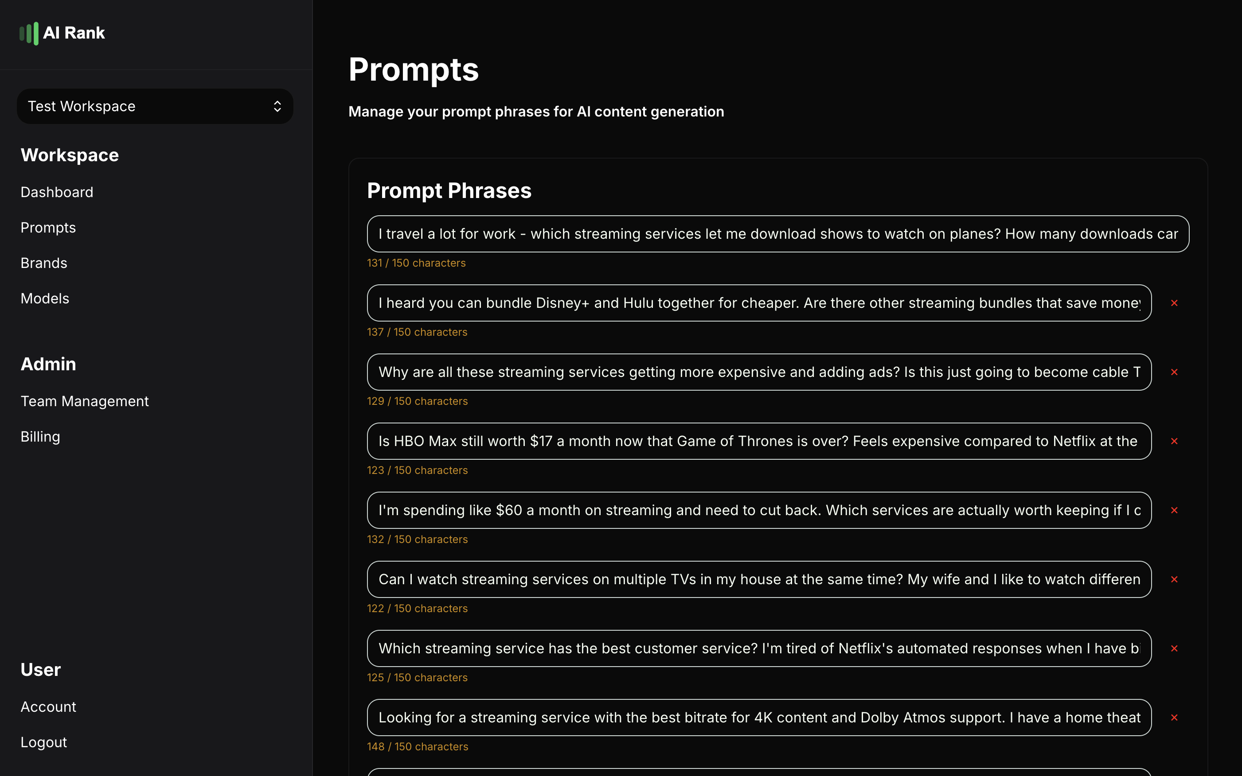Screen dimensions: 1242x776
Task: Remove the $60 a month streaming prompt
Action: click(x=1174, y=510)
